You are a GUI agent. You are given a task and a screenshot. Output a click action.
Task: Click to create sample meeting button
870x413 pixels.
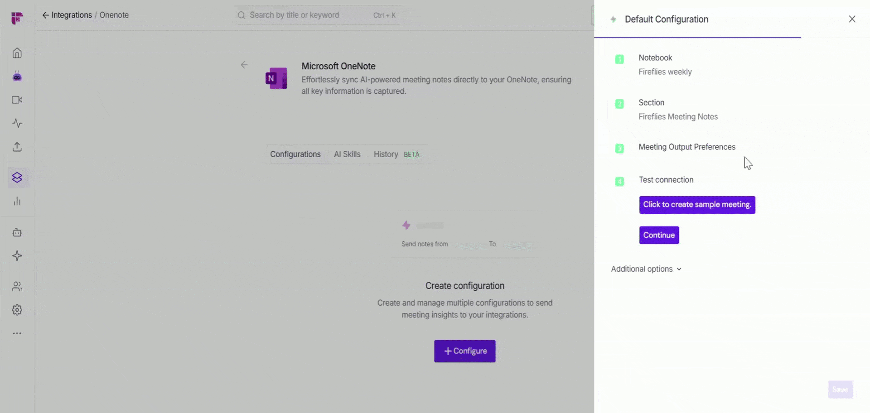697,205
